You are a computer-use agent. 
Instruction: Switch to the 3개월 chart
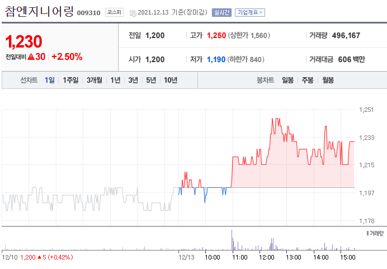coord(95,80)
